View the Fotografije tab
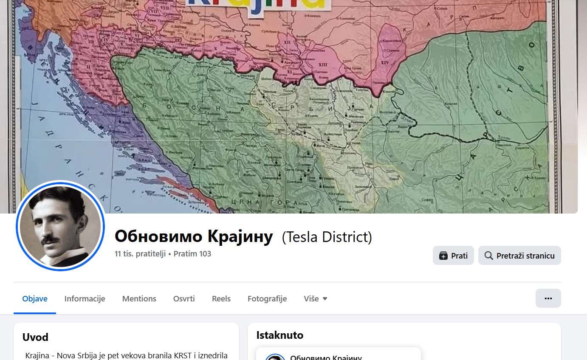 (x=267, y=299)
